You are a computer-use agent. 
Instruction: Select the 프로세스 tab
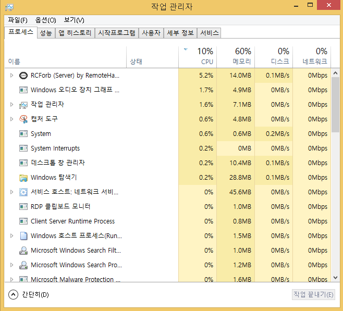(x=21, y=32)
